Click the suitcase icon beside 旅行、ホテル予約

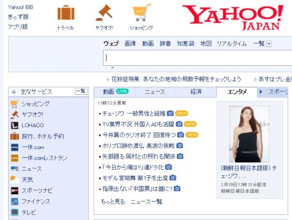point(15,137)
